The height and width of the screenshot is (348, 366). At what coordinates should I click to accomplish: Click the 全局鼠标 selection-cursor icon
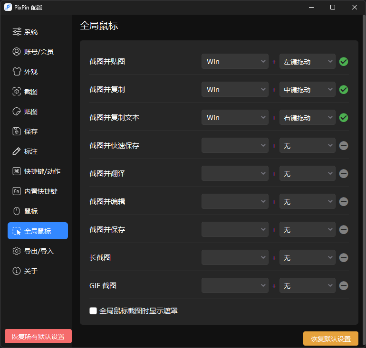tap(17, 231)
